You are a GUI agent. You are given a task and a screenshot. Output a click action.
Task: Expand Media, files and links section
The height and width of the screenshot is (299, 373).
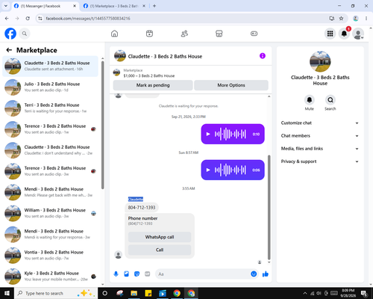[x=320, y=149]
